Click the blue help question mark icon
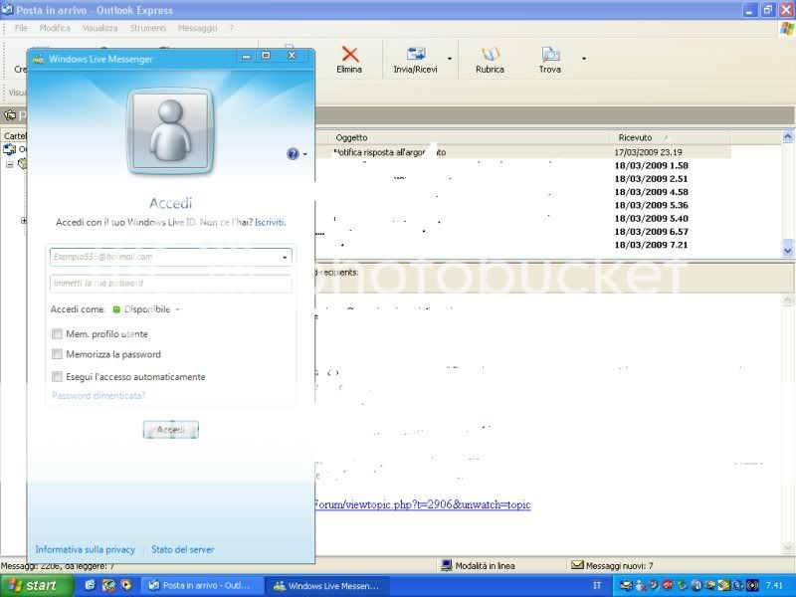Screen dimensions: 796x597 tap(293, 154)
